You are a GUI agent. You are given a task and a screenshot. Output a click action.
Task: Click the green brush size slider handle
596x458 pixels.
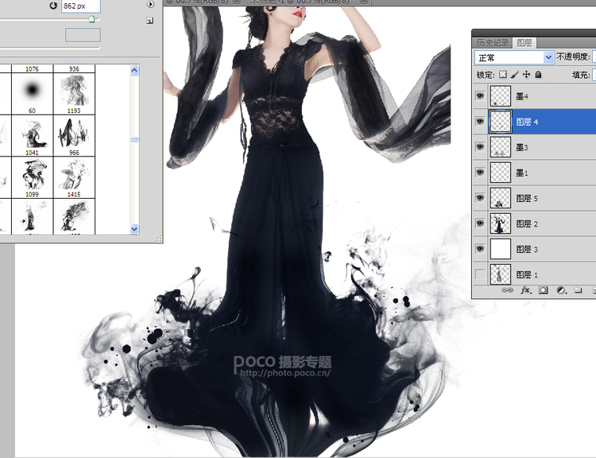[91, 19]
